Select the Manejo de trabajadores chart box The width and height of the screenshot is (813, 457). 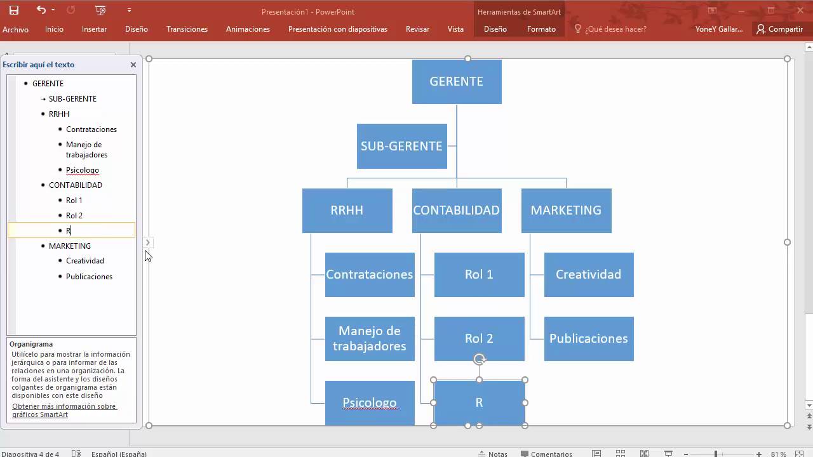click(370, 339)
